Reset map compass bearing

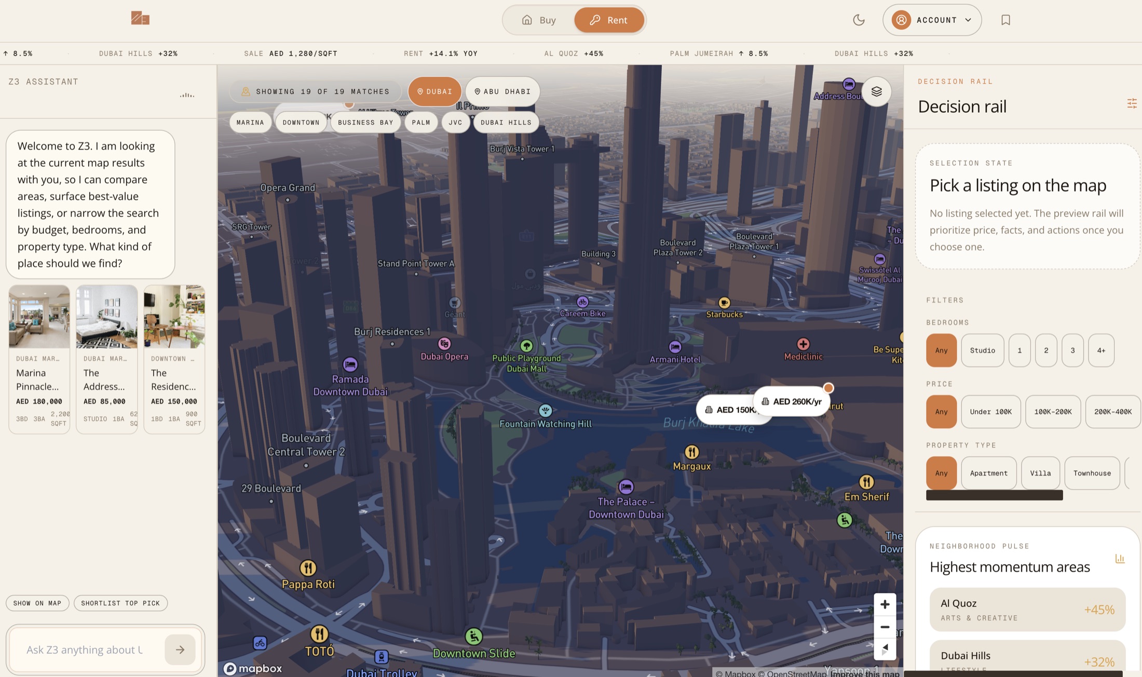[x=885, y=649]
